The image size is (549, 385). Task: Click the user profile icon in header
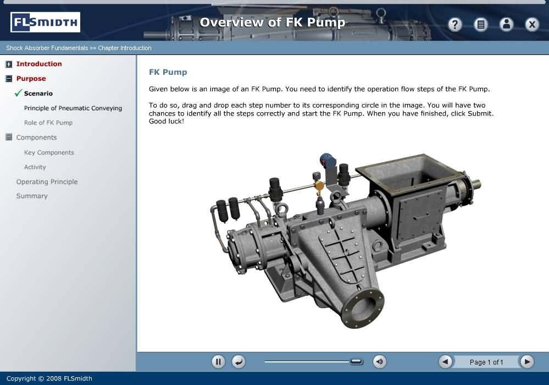506,24
